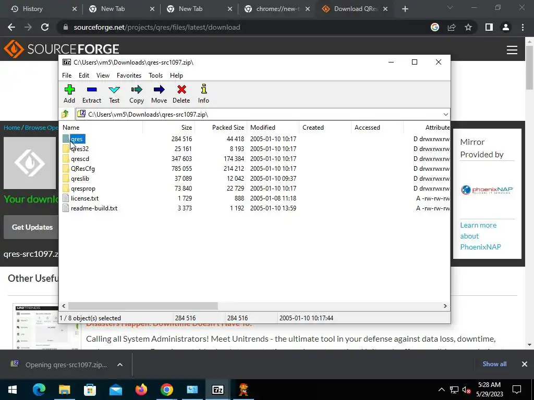Screen dimensions: 534x400
Task: Select the QResCfg folder icon
Action: (66, 168)
